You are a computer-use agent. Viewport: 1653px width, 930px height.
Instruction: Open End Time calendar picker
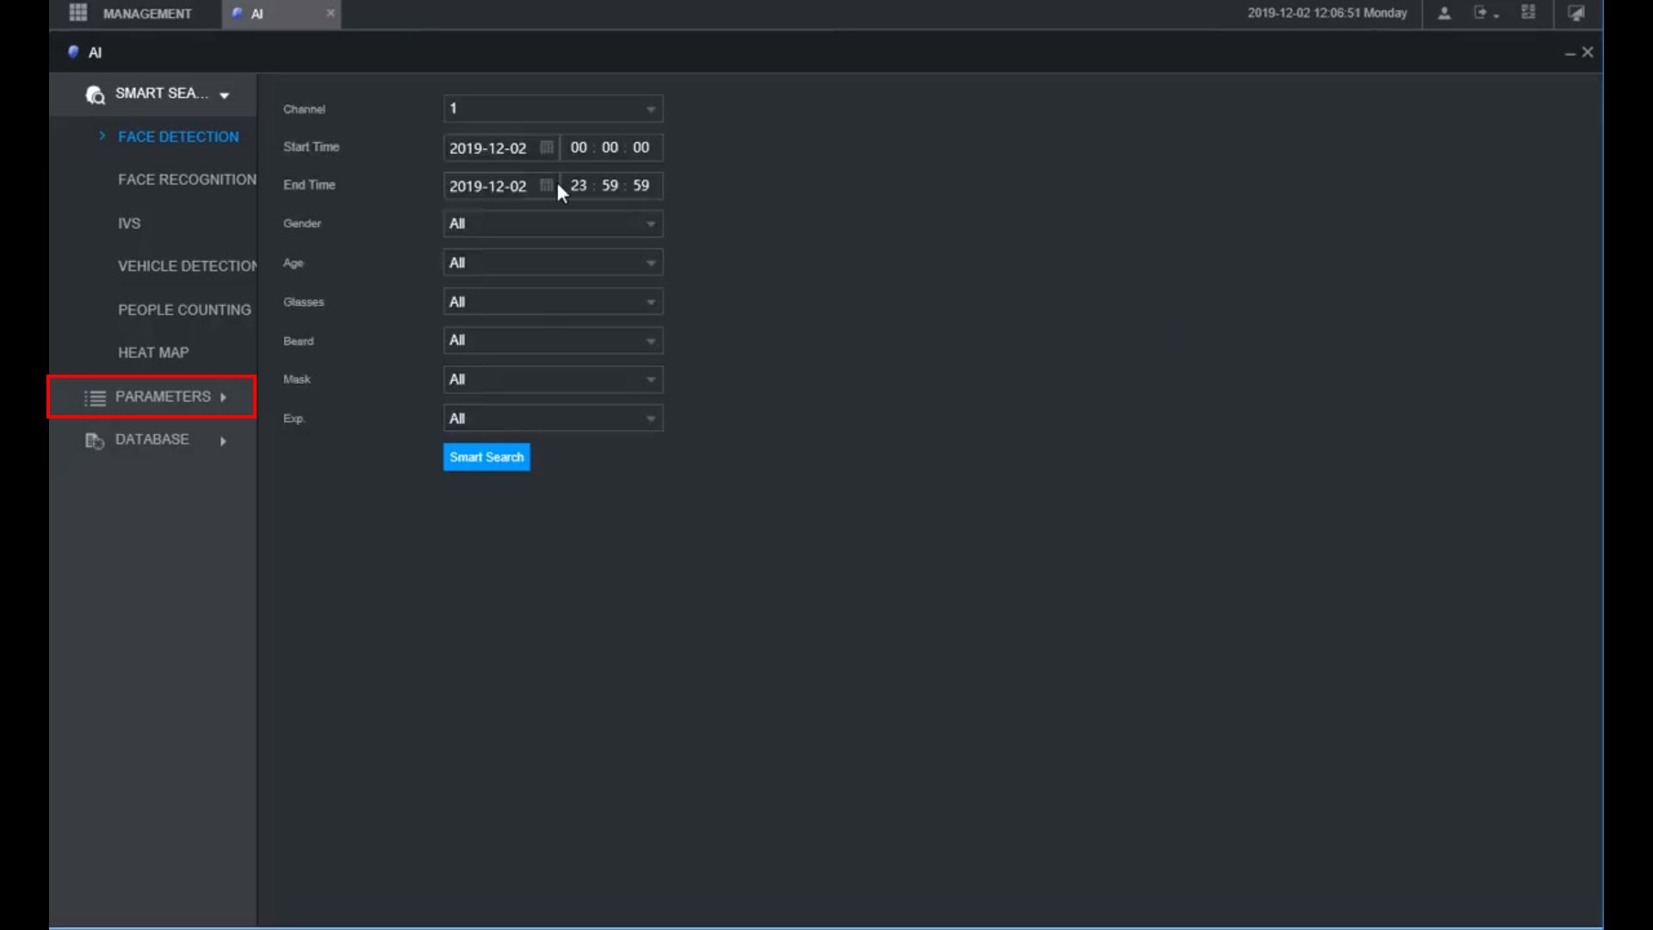pyautogui.click(x=546, y=185)
